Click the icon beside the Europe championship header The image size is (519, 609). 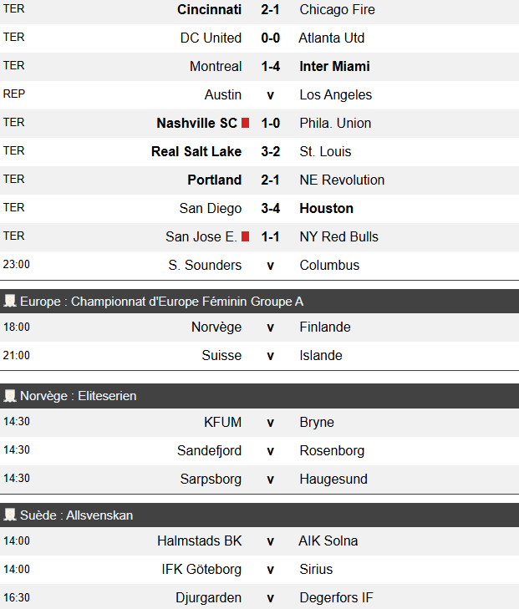click(10, 301)
